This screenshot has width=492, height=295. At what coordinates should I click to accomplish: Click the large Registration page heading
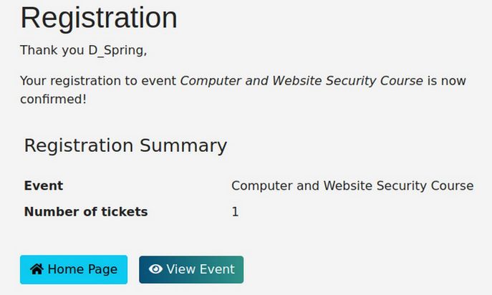pos(99,18)
